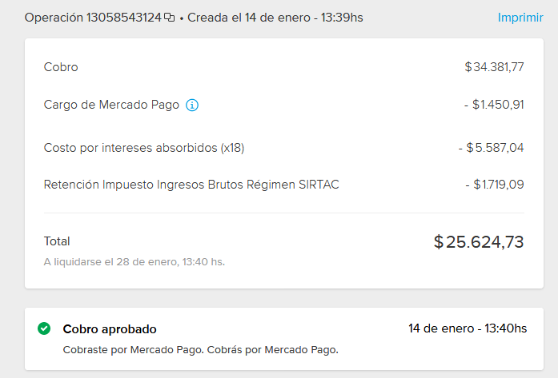Screen dimensions: 558x378
Task: Click the creation date 14 de enero 13:39hs
Action: click(x=275, y=18)
